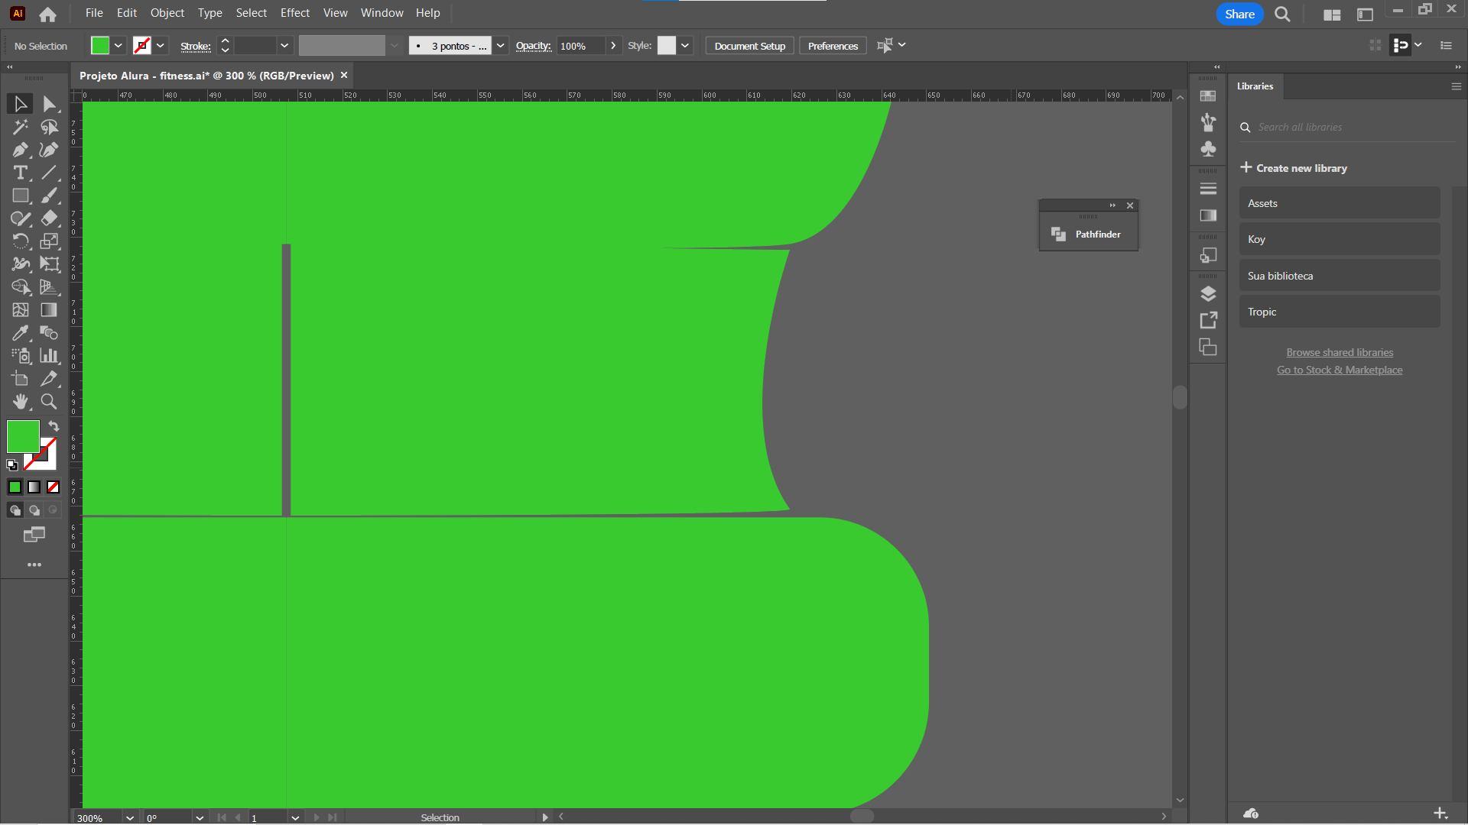1468x825 pixels.
Task: Enable Draw Normal mode
Action: [x=15, y=510]
